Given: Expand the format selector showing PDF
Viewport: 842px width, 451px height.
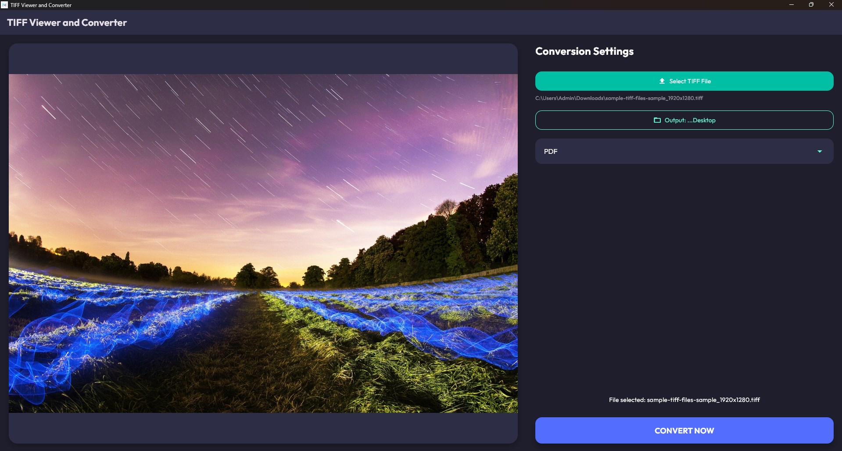Looking at the screenshot, I should (683, 151).
